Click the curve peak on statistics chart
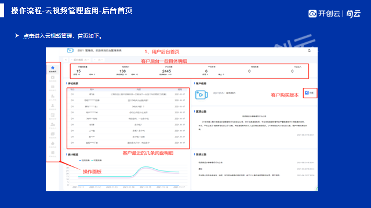The width and height of the screenshot is (371, 208). 146,167
